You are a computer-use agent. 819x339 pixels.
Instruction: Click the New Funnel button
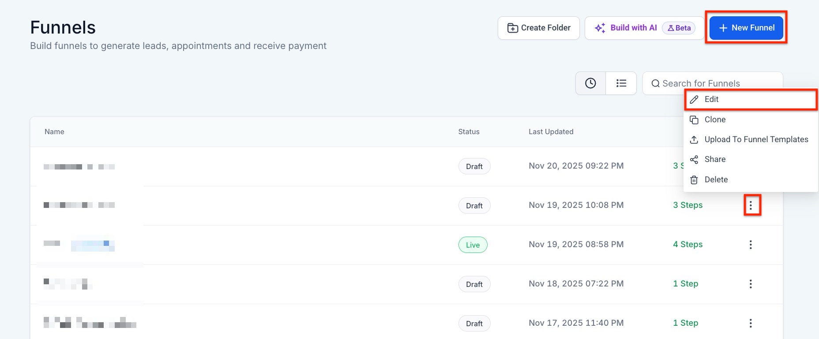[x=746, y=28]
